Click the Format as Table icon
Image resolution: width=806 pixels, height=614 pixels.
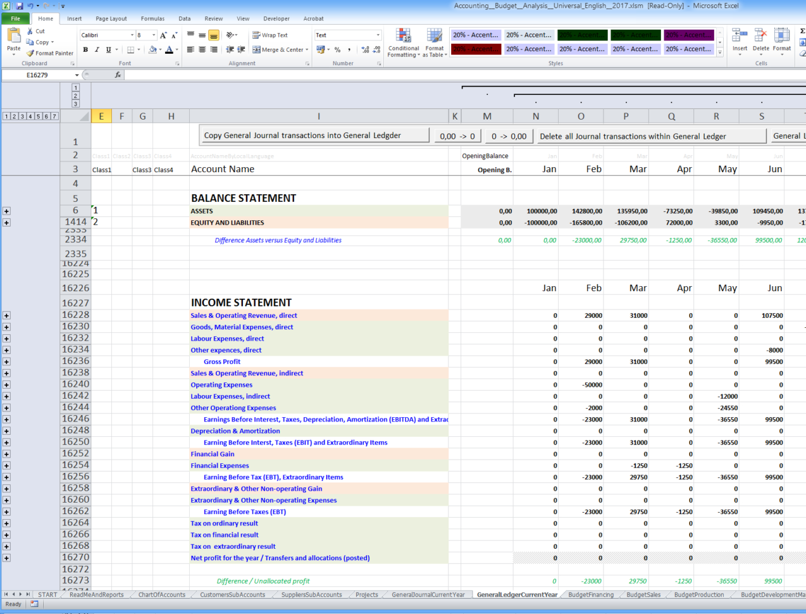pyautogui.click(x=435, y=43)
